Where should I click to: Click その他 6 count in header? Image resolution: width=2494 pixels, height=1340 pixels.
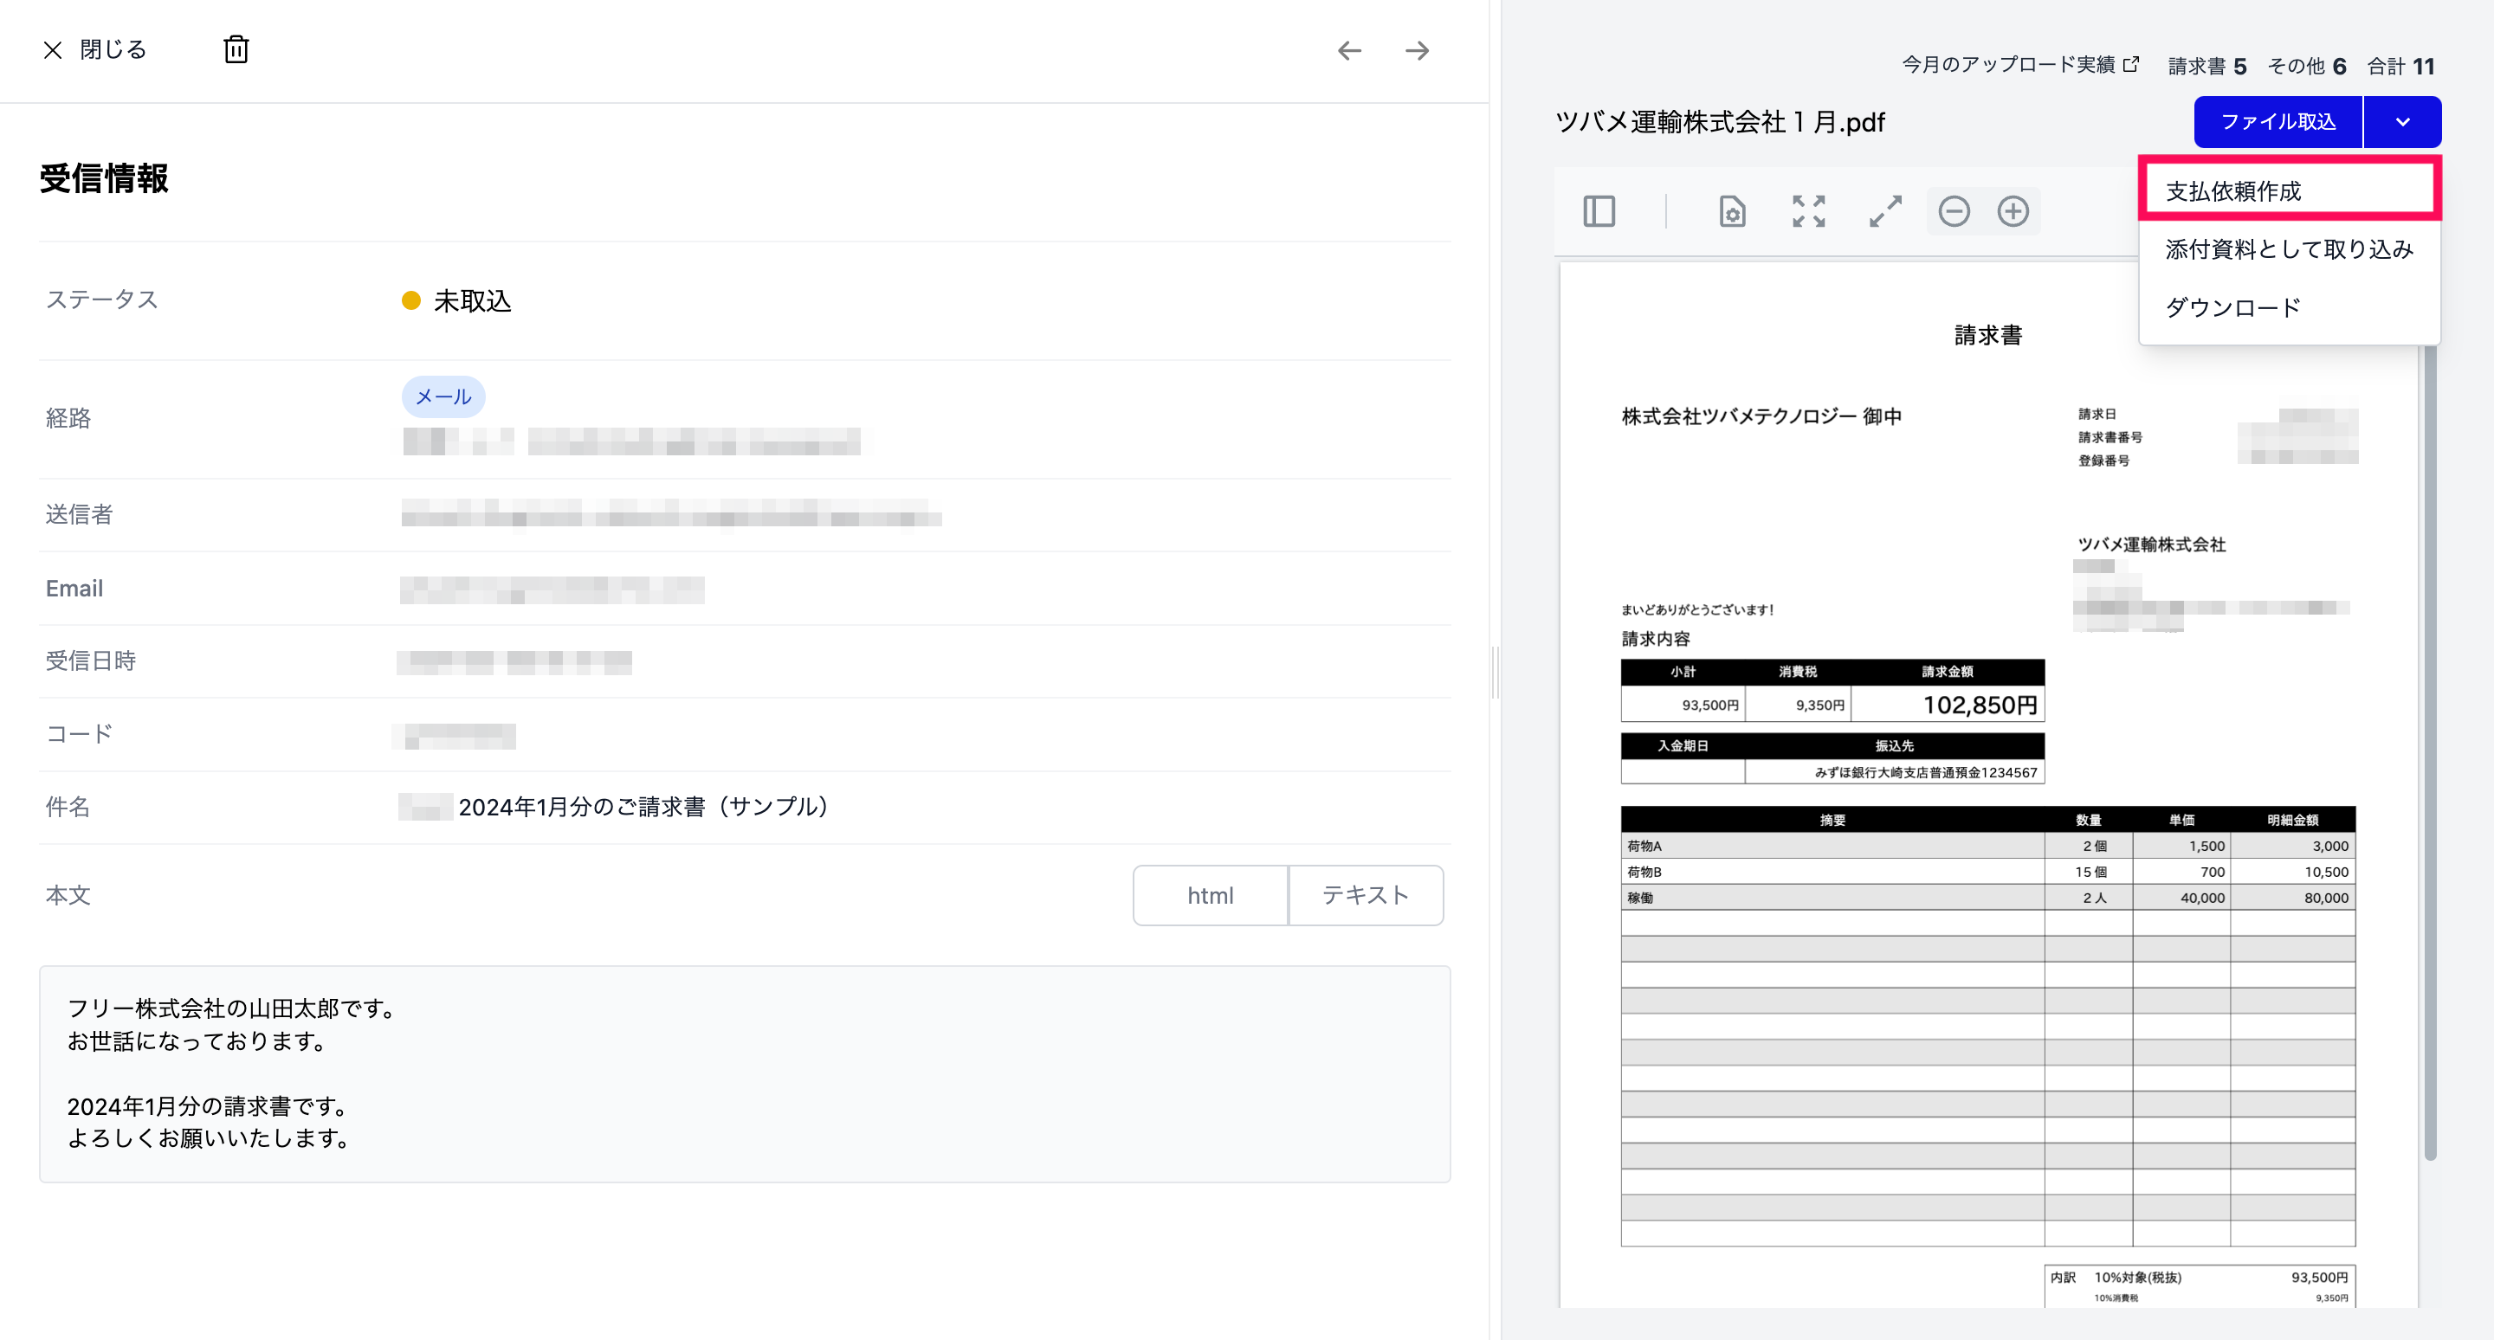[2306, 66]
